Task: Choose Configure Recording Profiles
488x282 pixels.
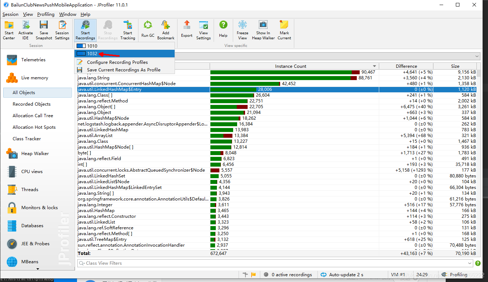Action: [x=124, y=62]
